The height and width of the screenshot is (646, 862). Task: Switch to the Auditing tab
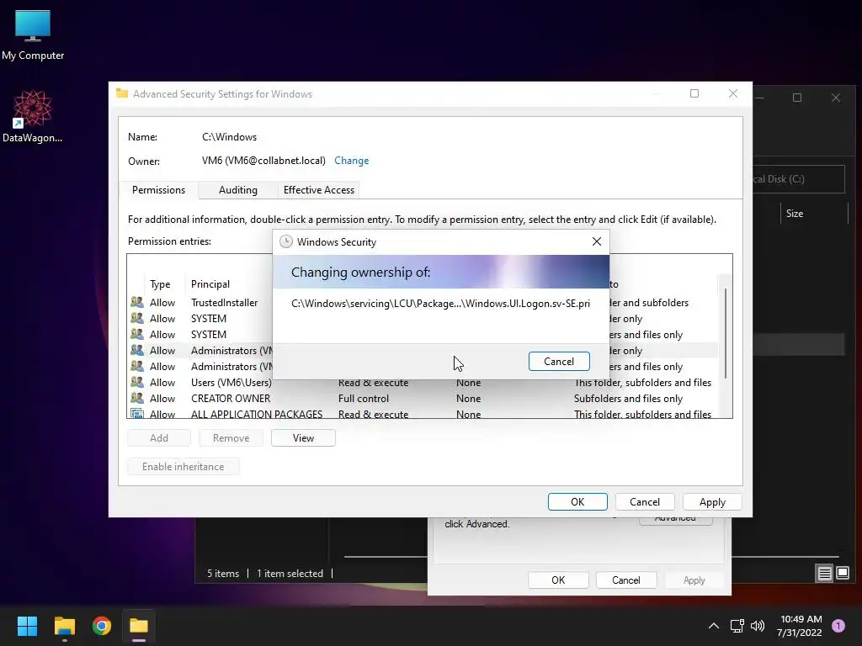pyautogui.click(x=237, y=190)
